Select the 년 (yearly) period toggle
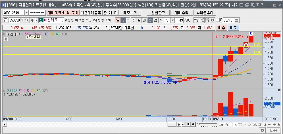 pos(144,20)
